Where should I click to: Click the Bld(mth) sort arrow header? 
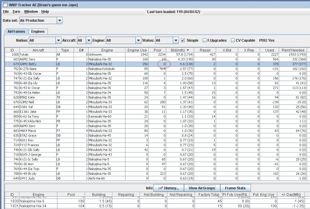[x=188, y=50]
